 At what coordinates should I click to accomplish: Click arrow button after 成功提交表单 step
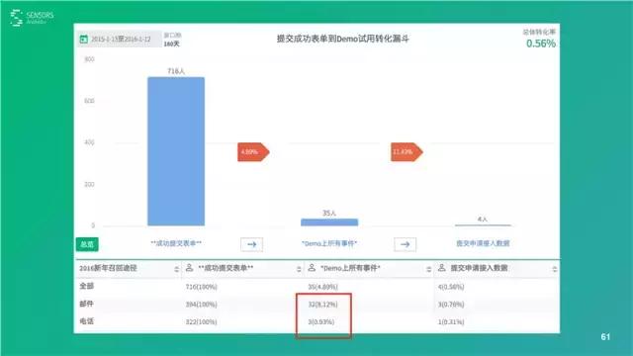point(251,244)
